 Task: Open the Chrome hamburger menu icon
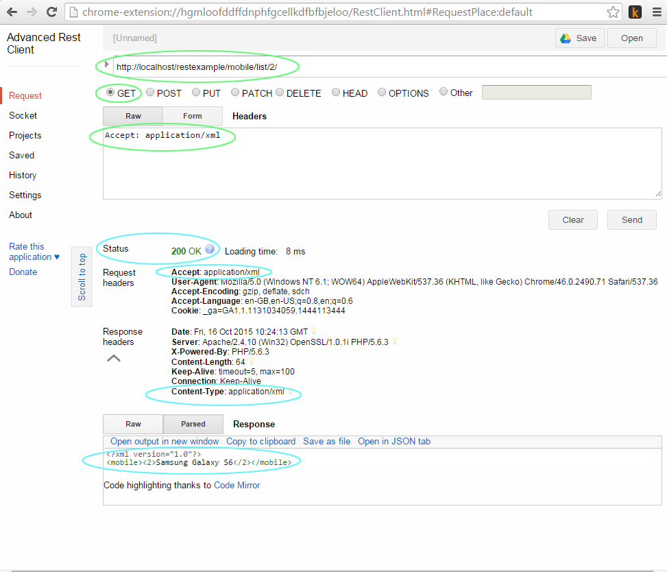(x=656, y=12)
